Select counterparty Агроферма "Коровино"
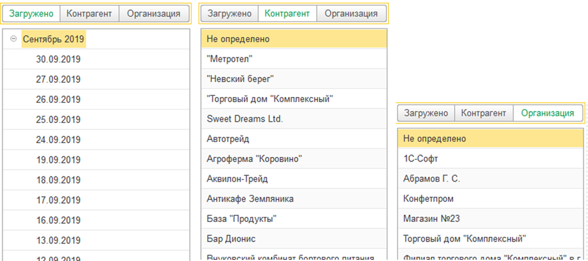 [x=294, y=159]
